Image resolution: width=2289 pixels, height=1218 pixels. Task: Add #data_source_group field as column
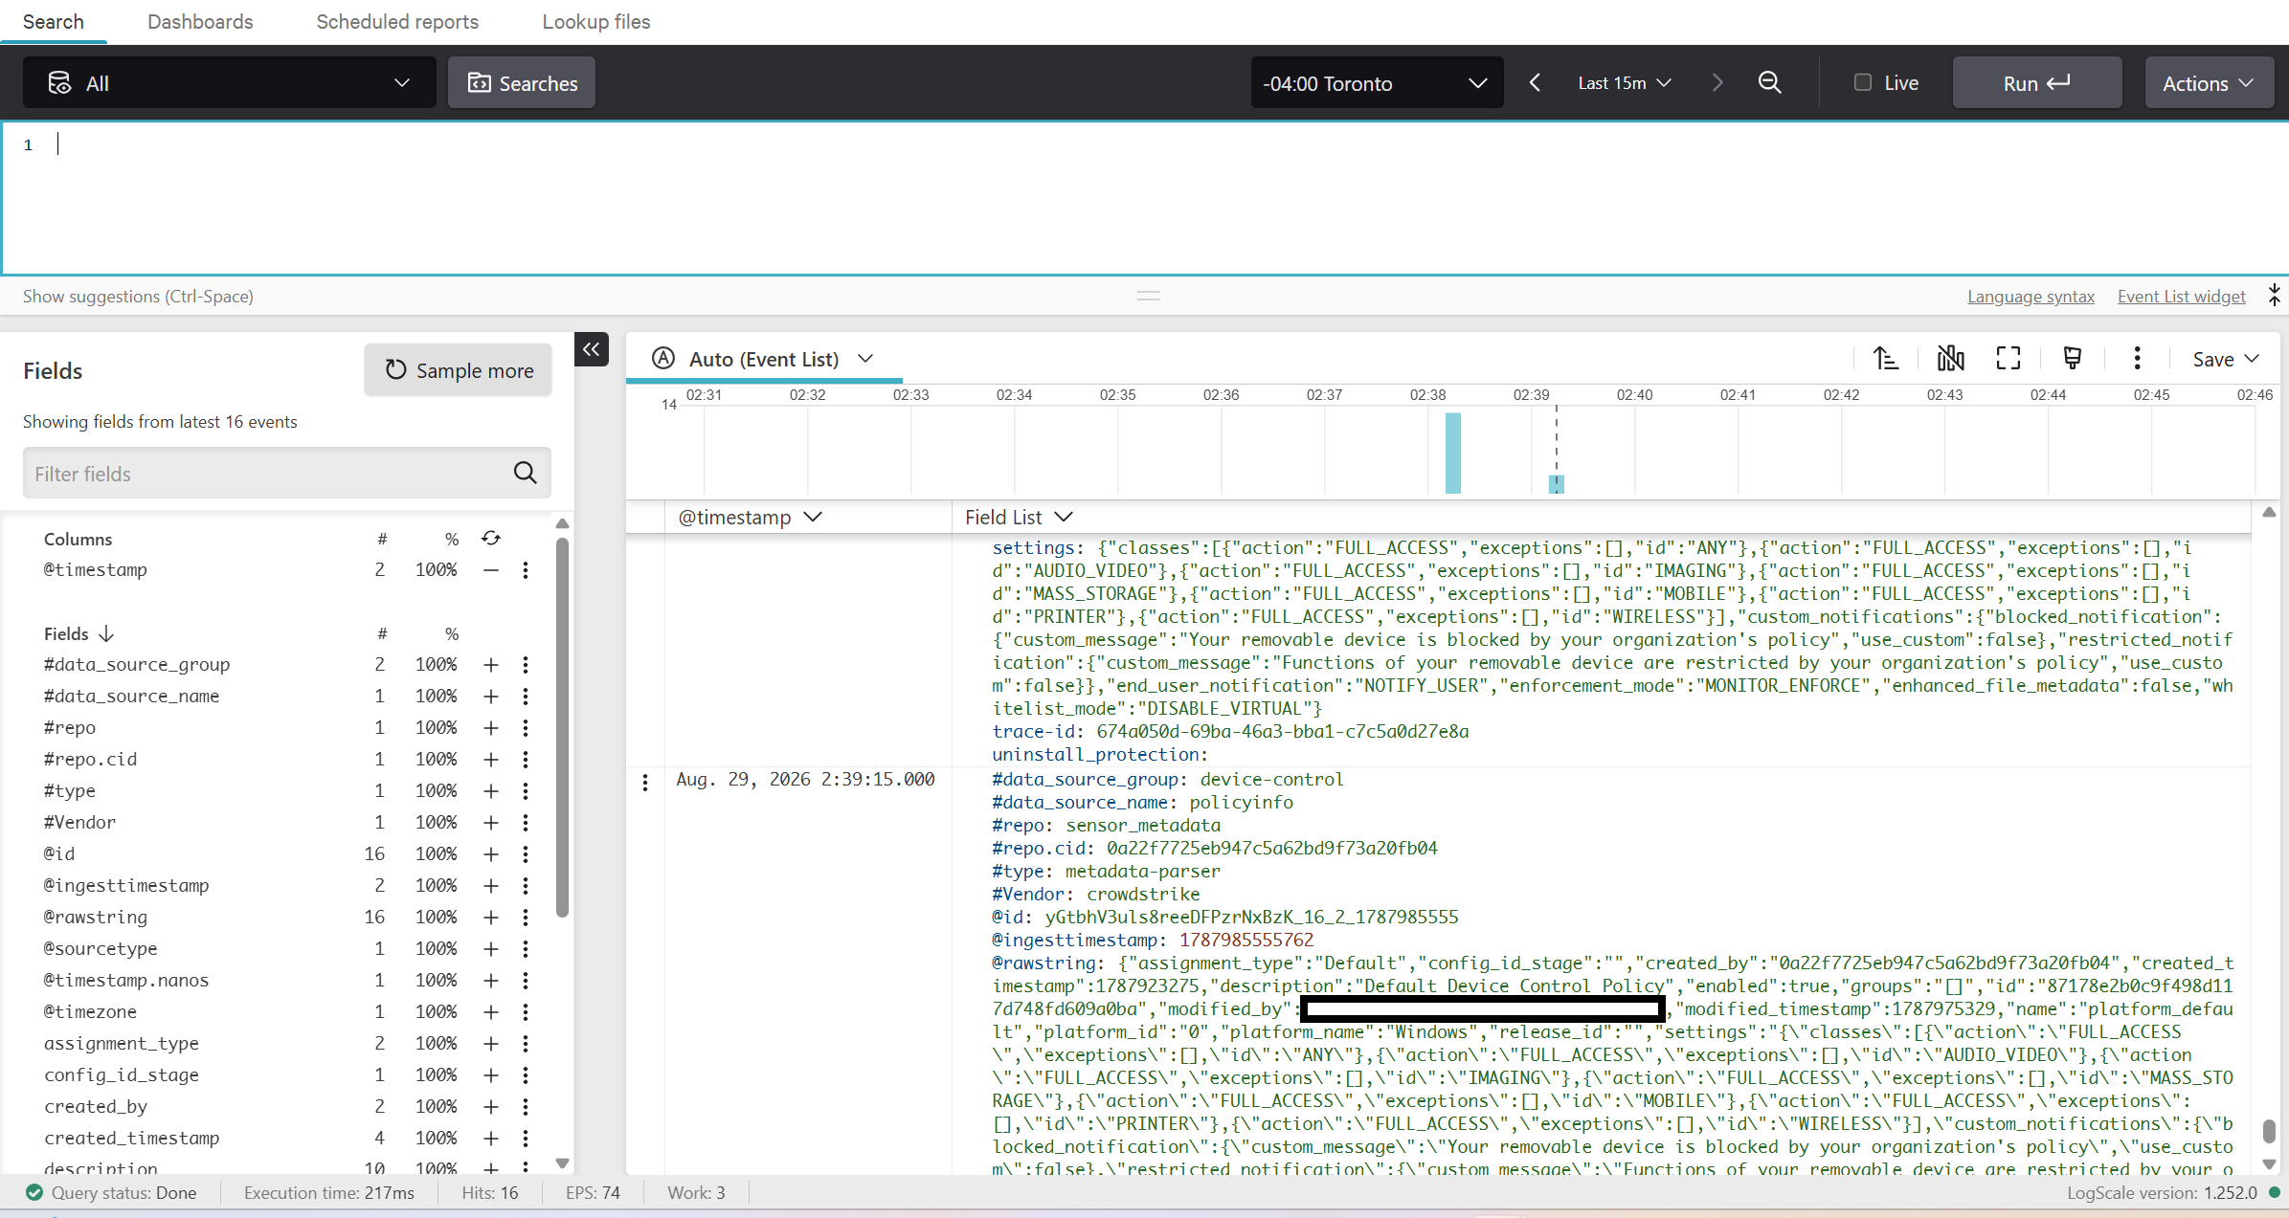491,664
